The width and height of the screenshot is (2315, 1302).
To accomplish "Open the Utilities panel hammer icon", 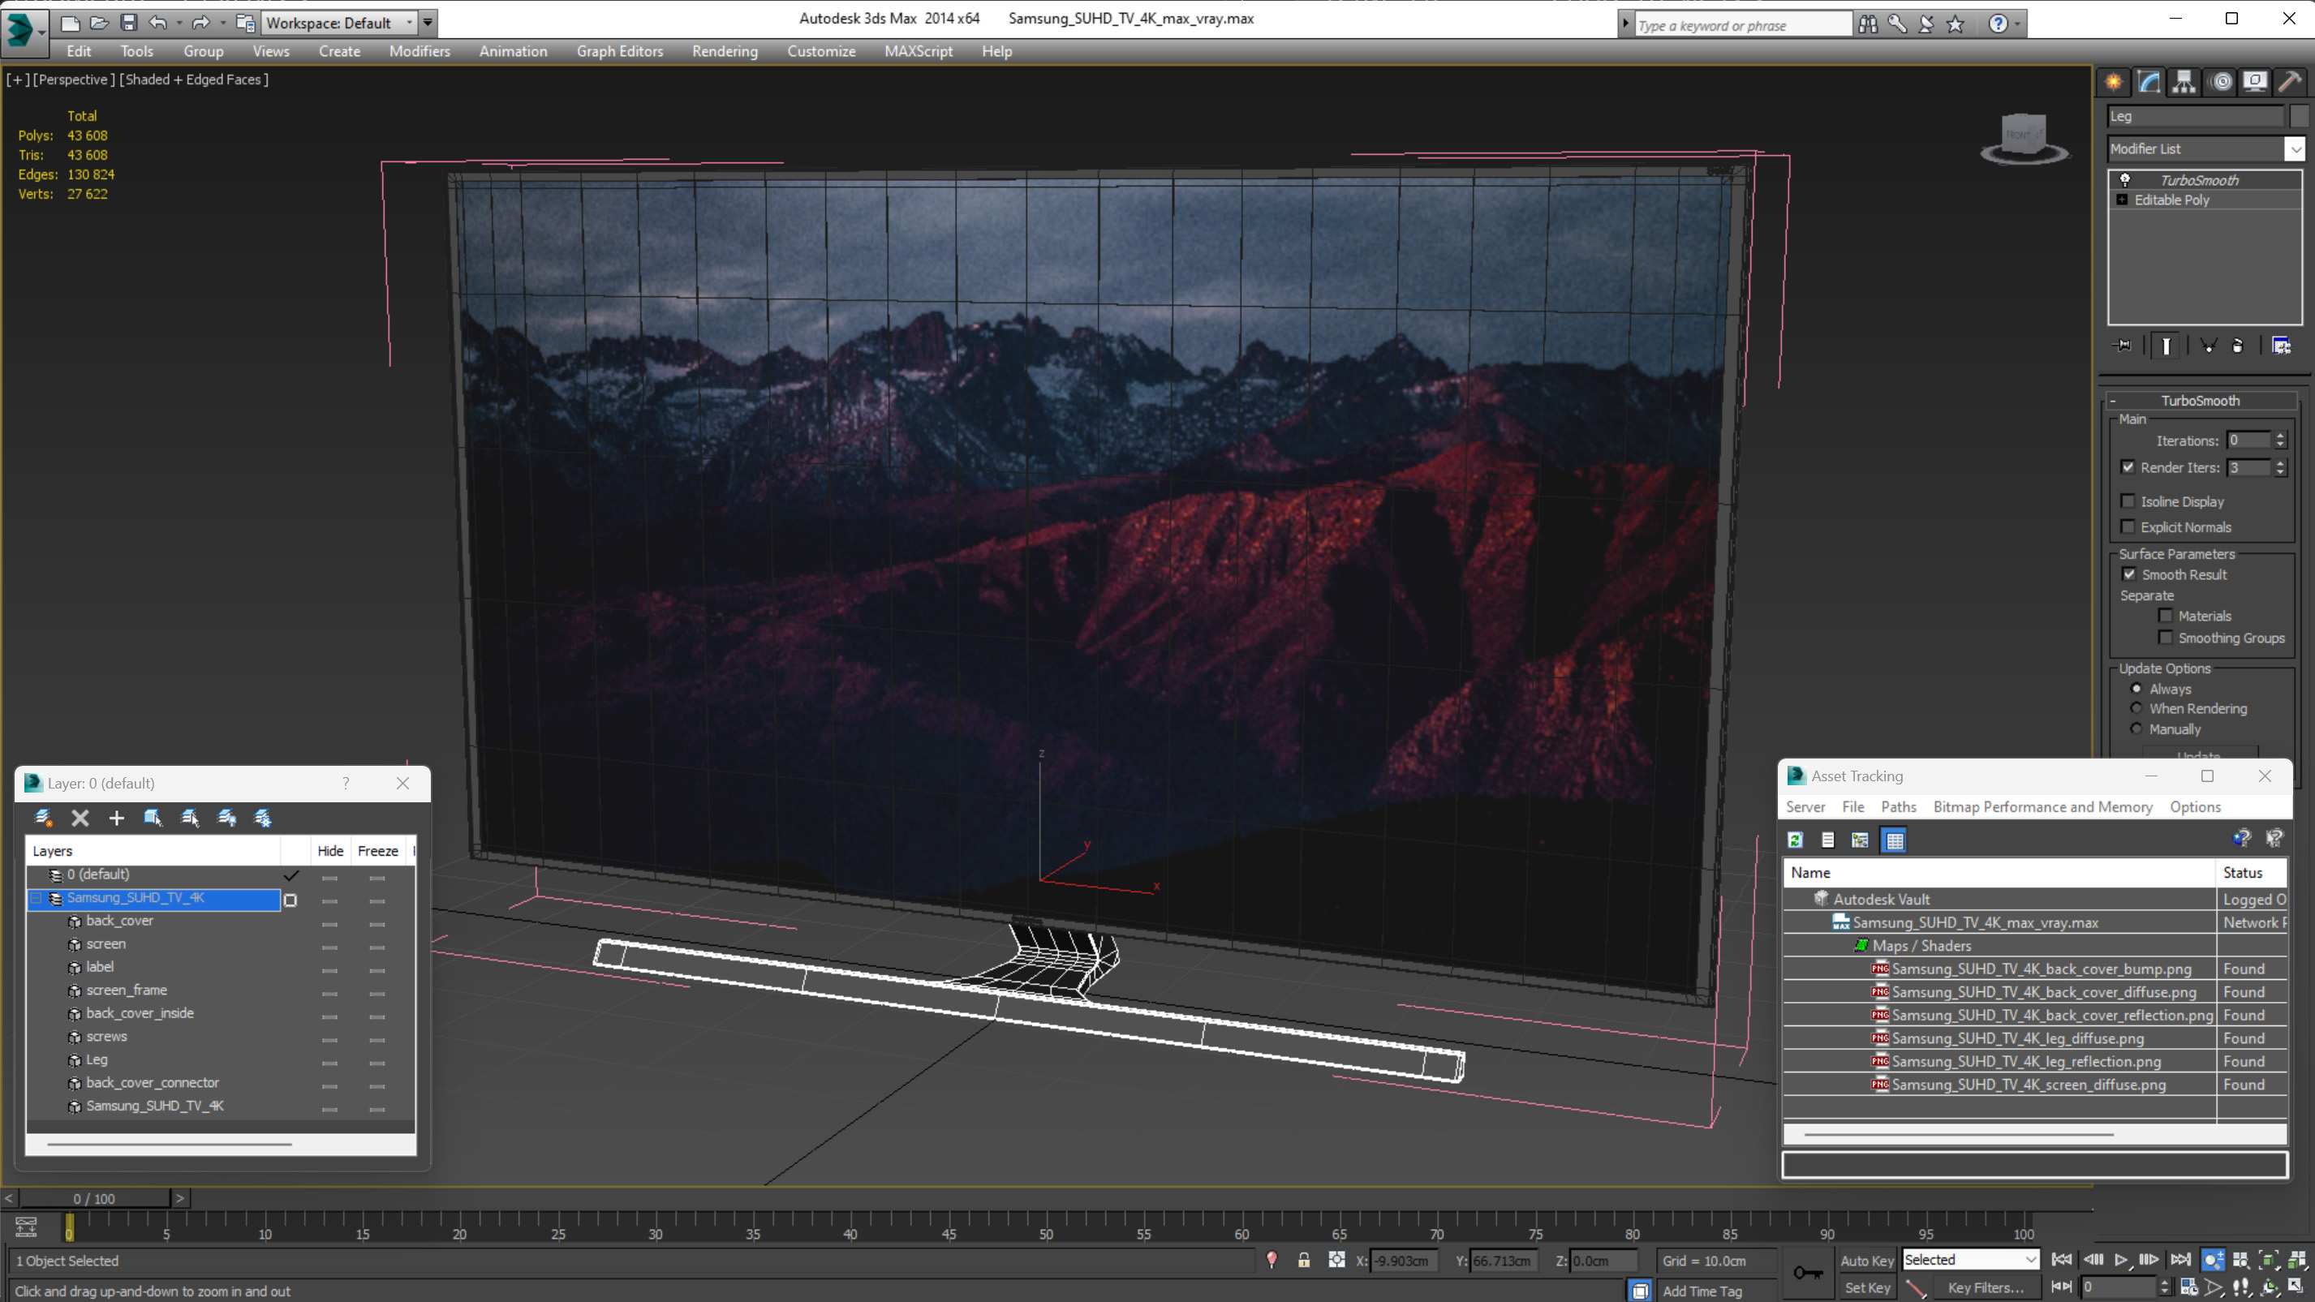I will (2289, 82).
